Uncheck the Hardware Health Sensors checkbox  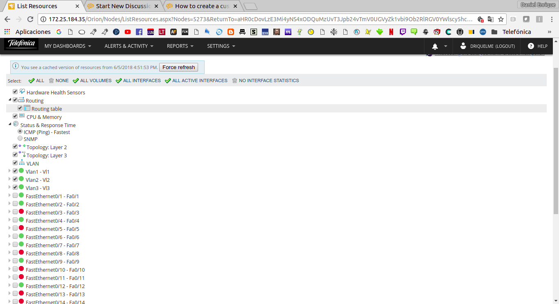[x=15, y=92]
